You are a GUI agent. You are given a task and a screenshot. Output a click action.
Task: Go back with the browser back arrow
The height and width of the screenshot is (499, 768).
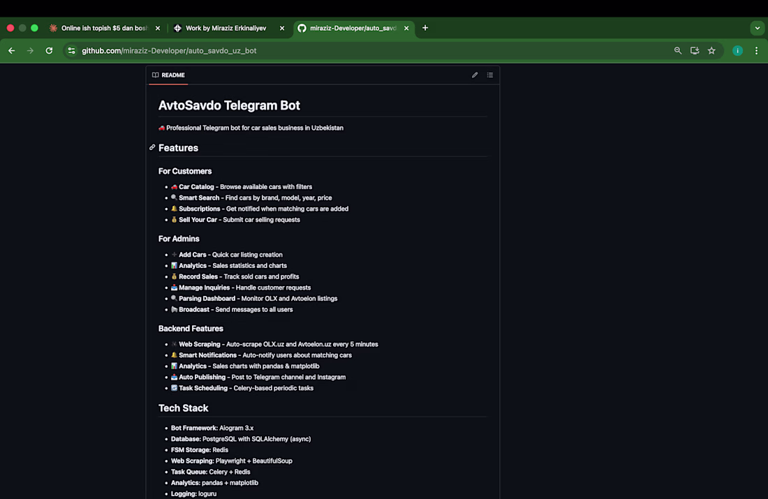(x=12, y=50)
